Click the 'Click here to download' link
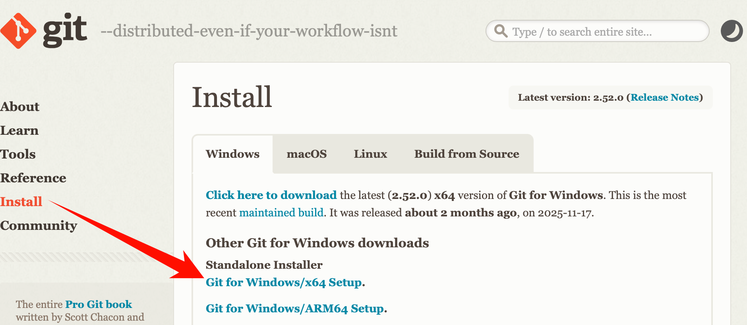 [x=271, y=195]
